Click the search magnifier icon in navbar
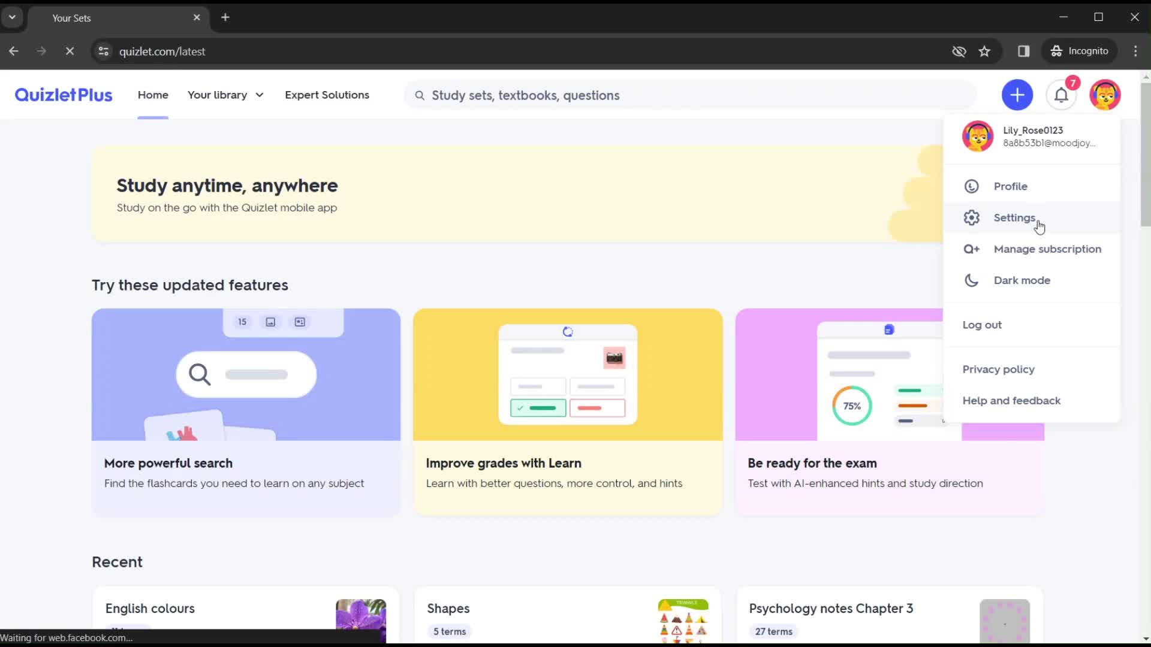The image size is (1151, 647). pyautogui.click(x=419, y=95)
